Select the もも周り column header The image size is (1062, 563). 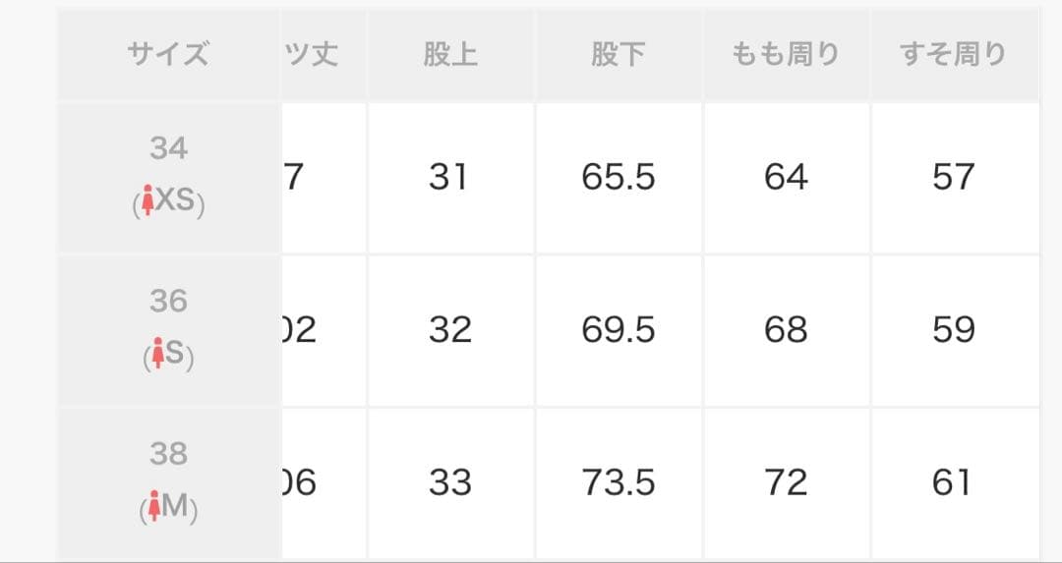786,54
